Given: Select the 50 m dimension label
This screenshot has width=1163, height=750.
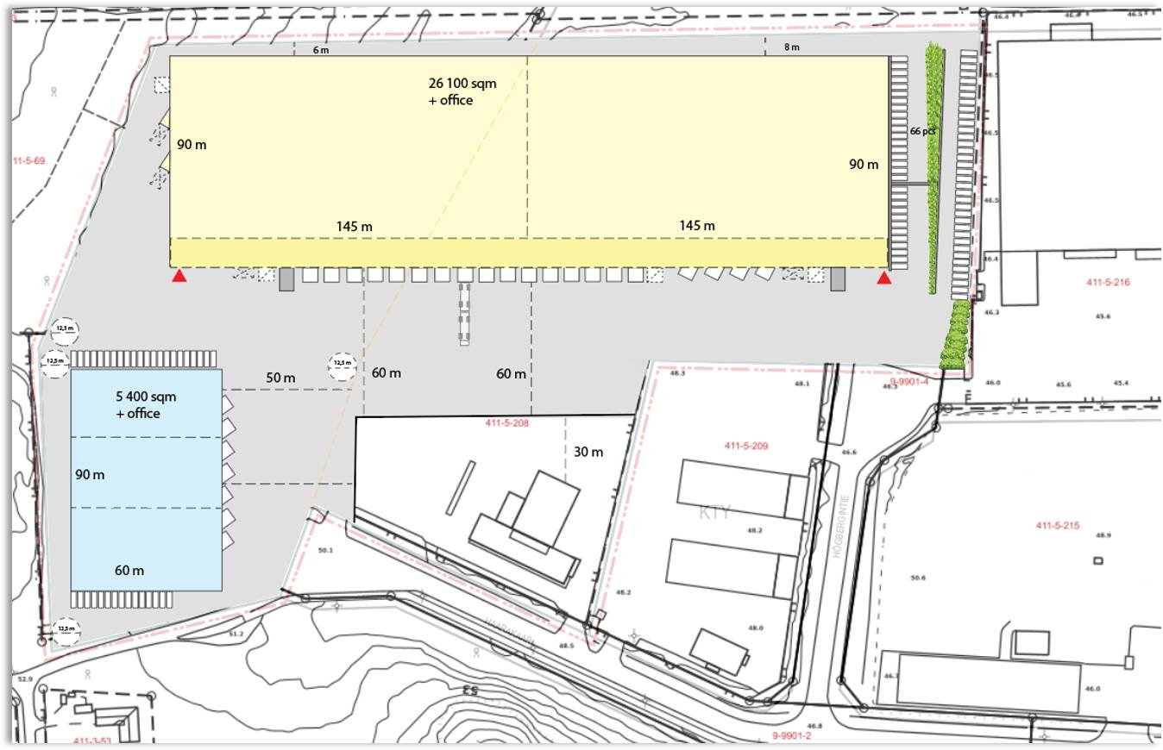Looking at the screenshot, I should point(280,378).
